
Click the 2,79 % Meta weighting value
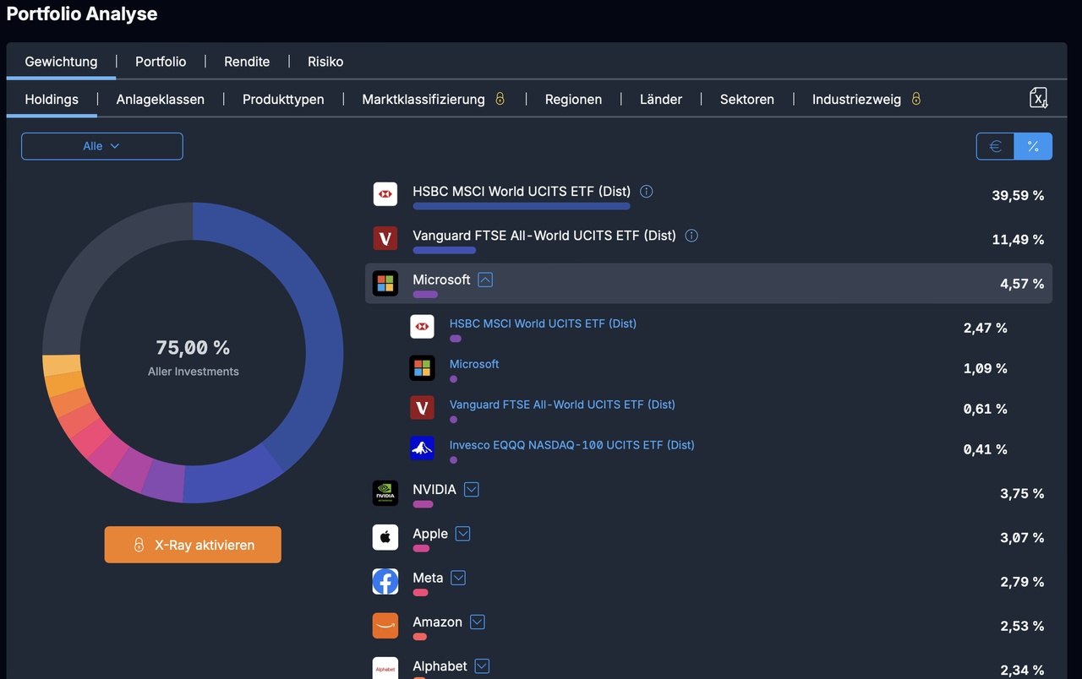click(1022, 582)
